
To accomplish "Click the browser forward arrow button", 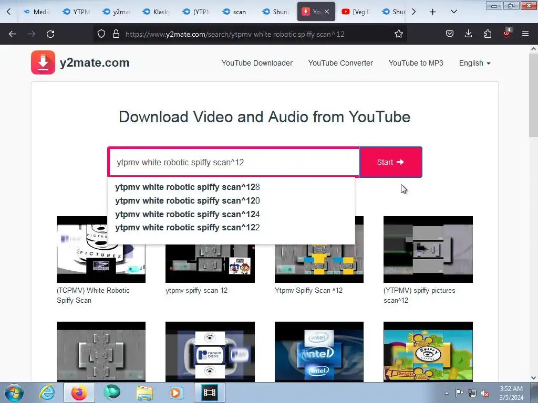I will coord(32,34).
